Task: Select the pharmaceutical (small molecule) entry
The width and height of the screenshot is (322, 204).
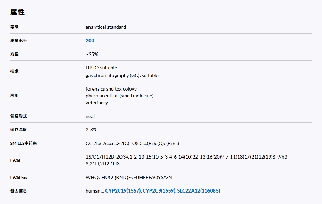Action: pos(119,96)
